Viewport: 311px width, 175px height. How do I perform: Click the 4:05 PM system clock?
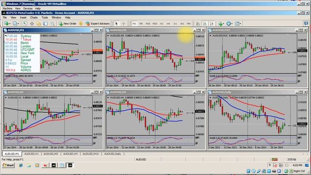coord(297,165)
